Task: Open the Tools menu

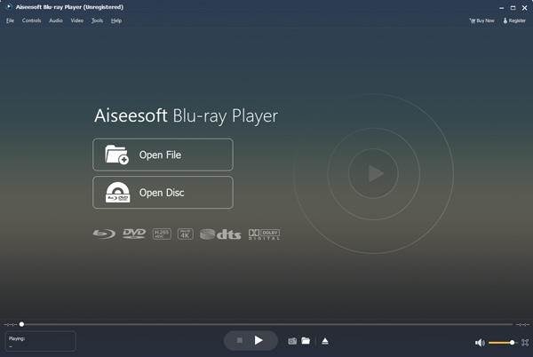Action: coord(97,20)
